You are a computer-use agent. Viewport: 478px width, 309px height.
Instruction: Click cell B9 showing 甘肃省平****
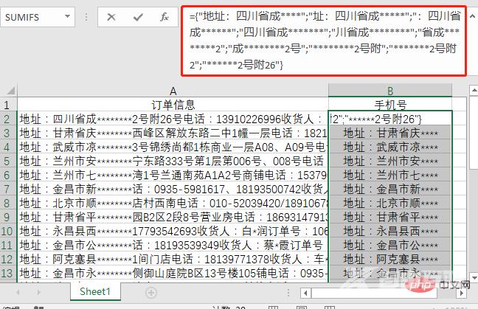click(x=390, y=217)
